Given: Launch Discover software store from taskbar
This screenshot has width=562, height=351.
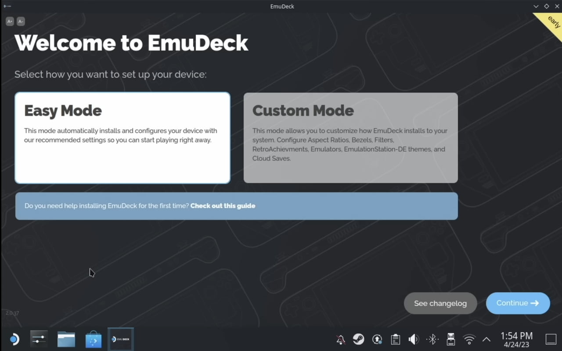Looking at the screenshot, I should [94, 339].
